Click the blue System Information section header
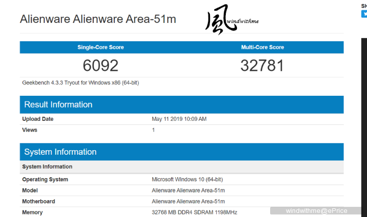The height and width of the screenshot is (217, 367). (181, 152)
